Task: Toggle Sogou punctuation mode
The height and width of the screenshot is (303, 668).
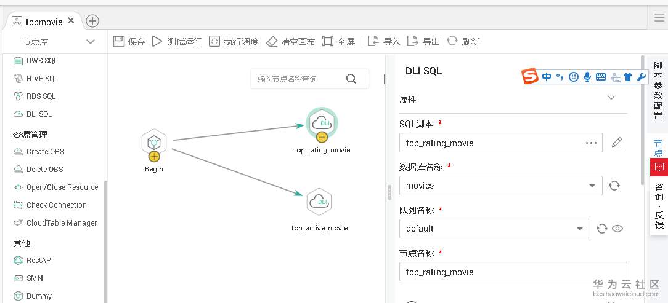Action: (560, 76)
